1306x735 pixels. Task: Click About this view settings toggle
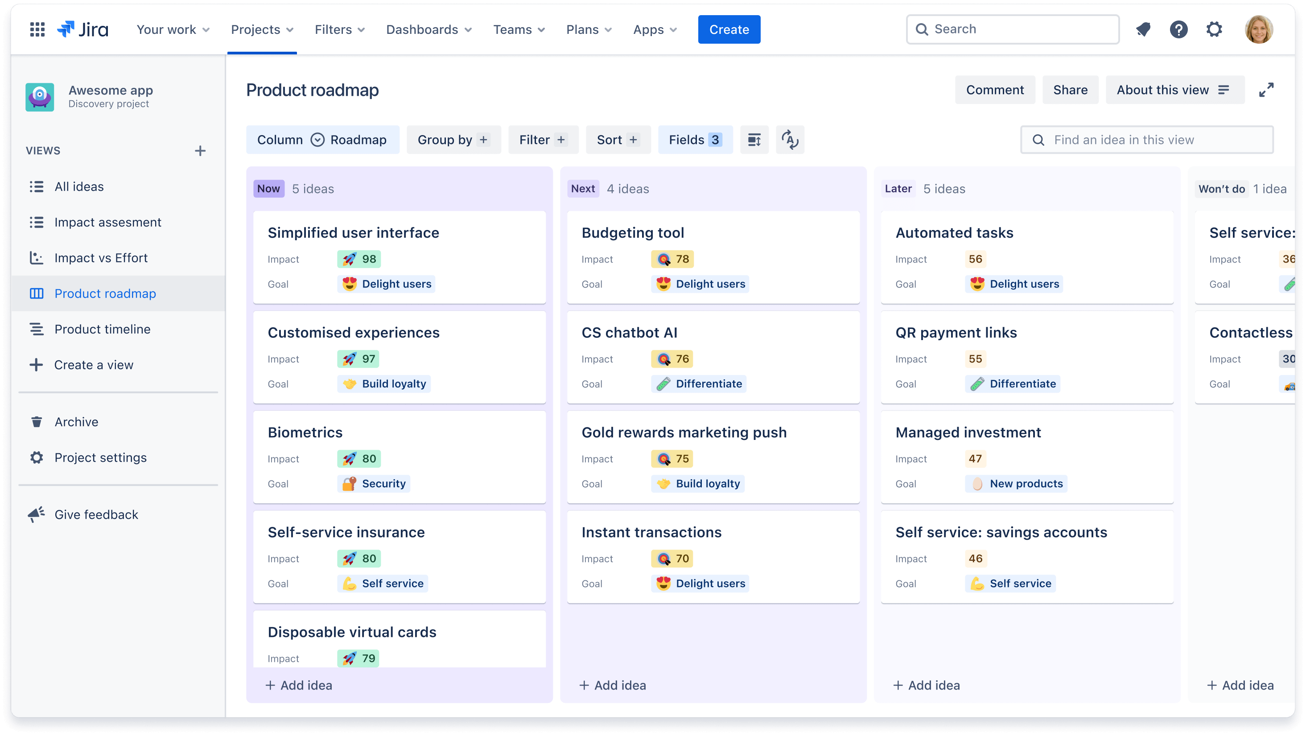tap(1172, 90)
